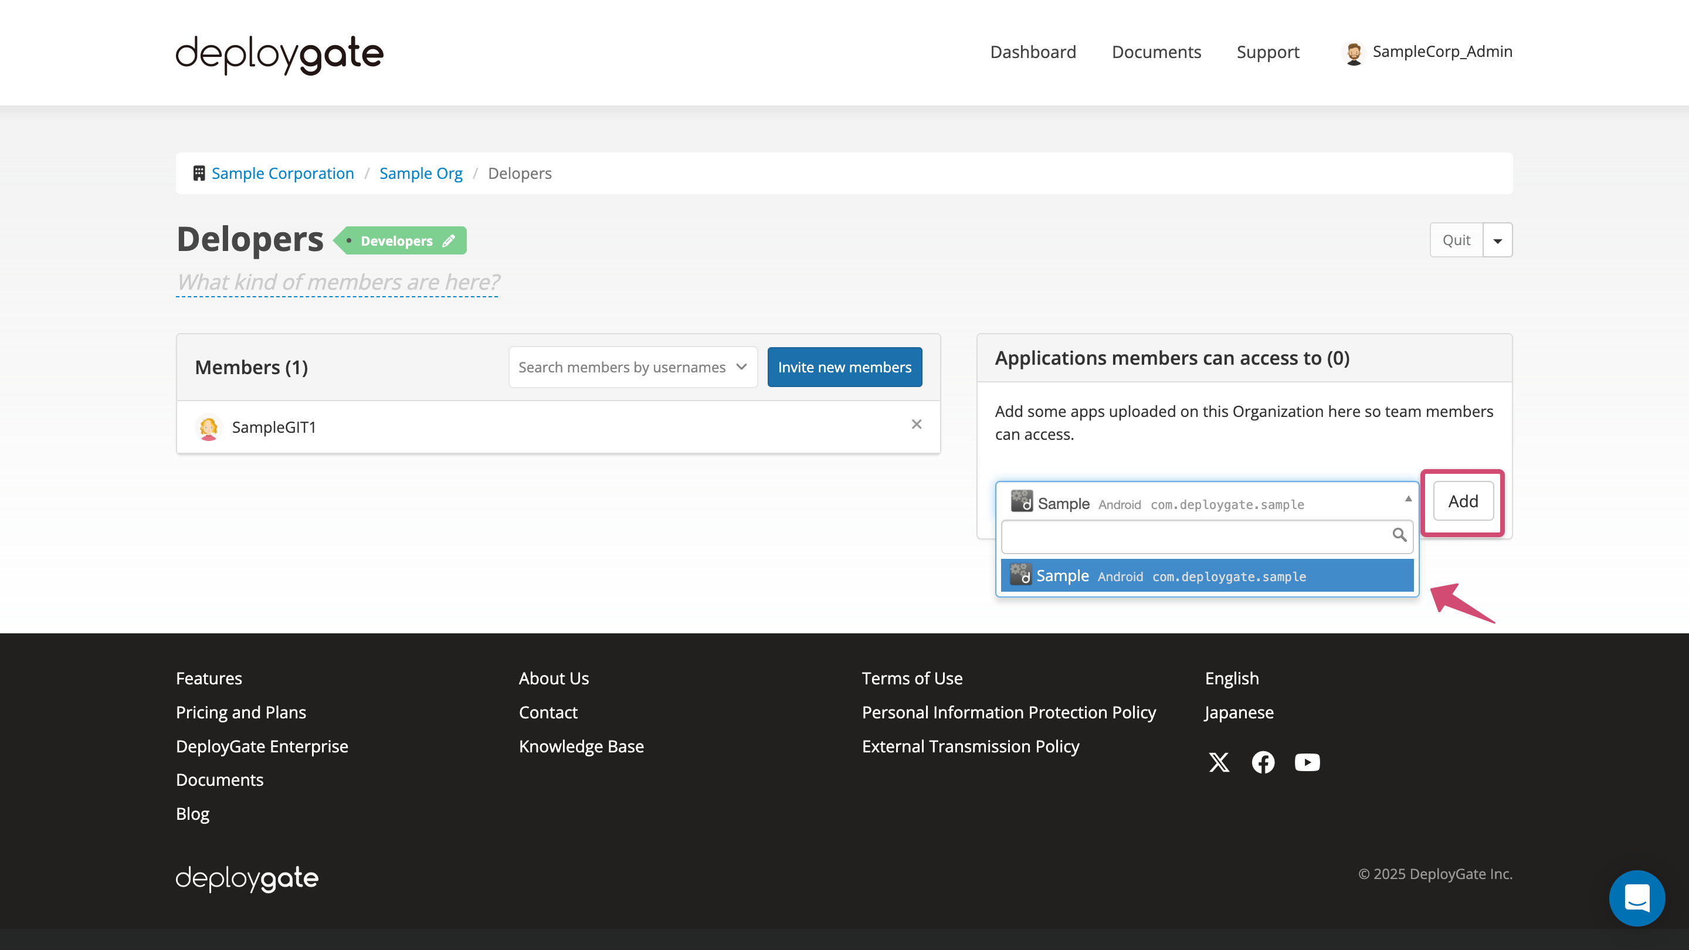Open Documents in top navigation
This screenshot has height=950, width=1689.
coord(1156,52)
